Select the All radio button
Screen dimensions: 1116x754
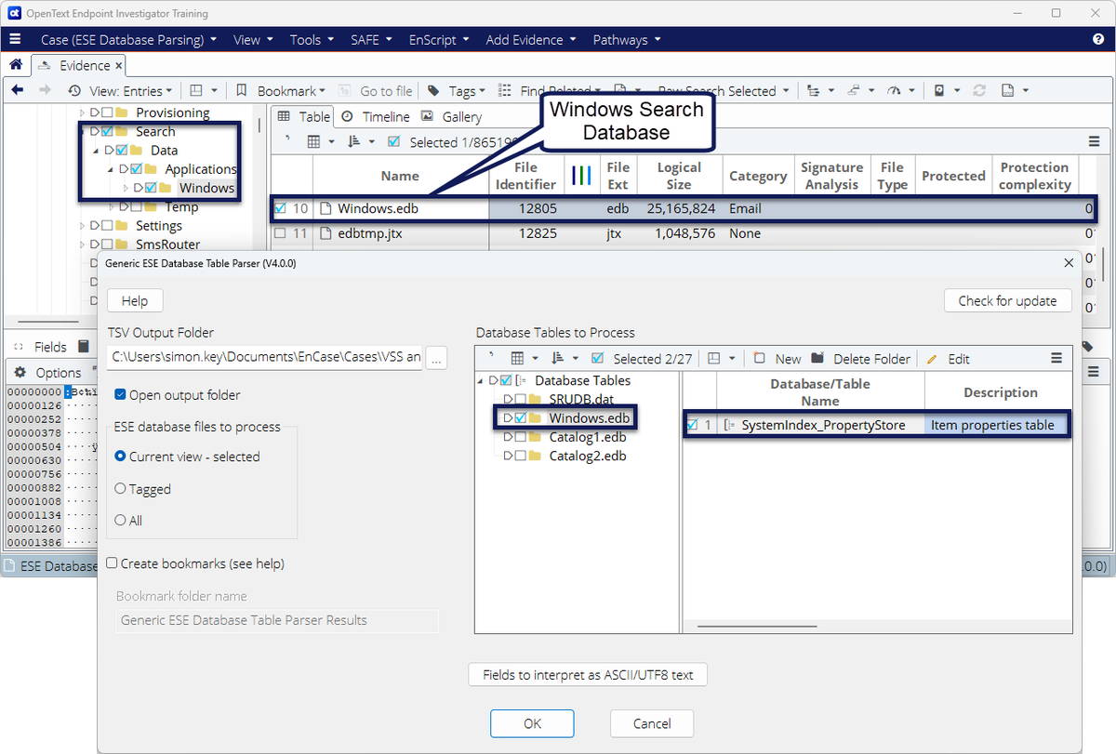point(120,521)
